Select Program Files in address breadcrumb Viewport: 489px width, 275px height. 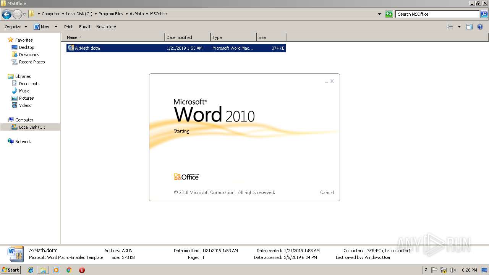[x=111, y=14]
